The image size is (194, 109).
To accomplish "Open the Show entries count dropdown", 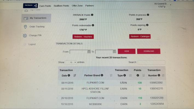I will coord(71,62).
